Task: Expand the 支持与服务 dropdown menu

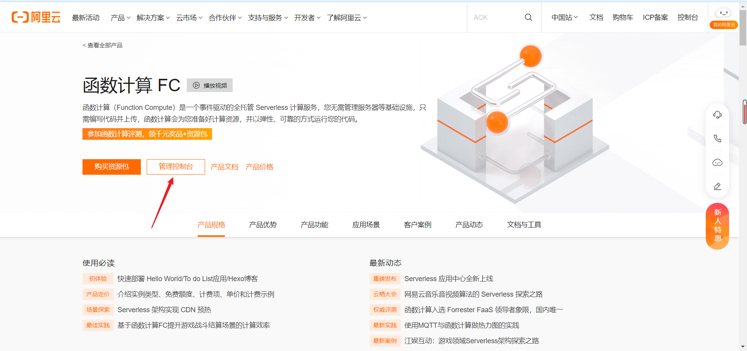Action: [x=268, y=17]
